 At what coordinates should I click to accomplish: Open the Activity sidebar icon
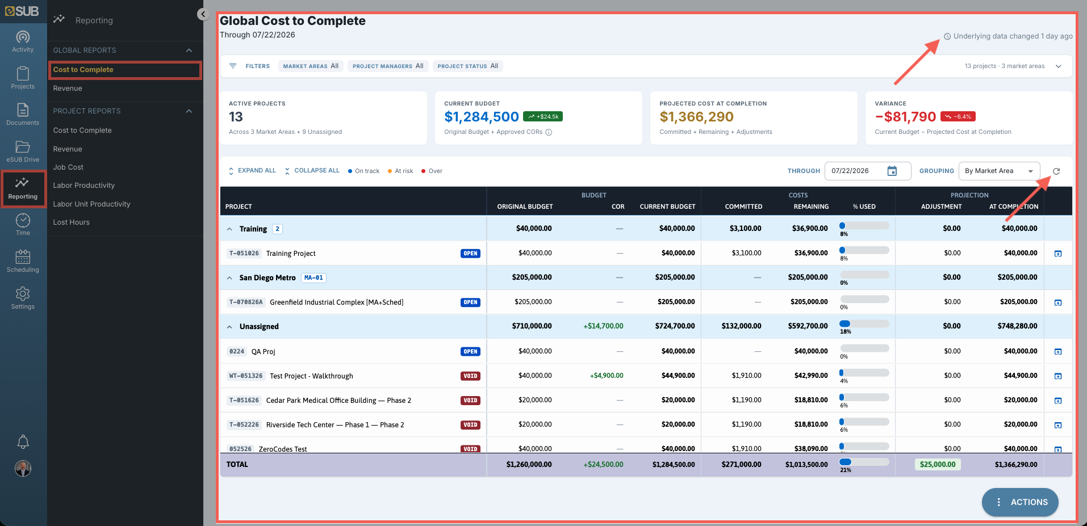(x=23, y=41)
